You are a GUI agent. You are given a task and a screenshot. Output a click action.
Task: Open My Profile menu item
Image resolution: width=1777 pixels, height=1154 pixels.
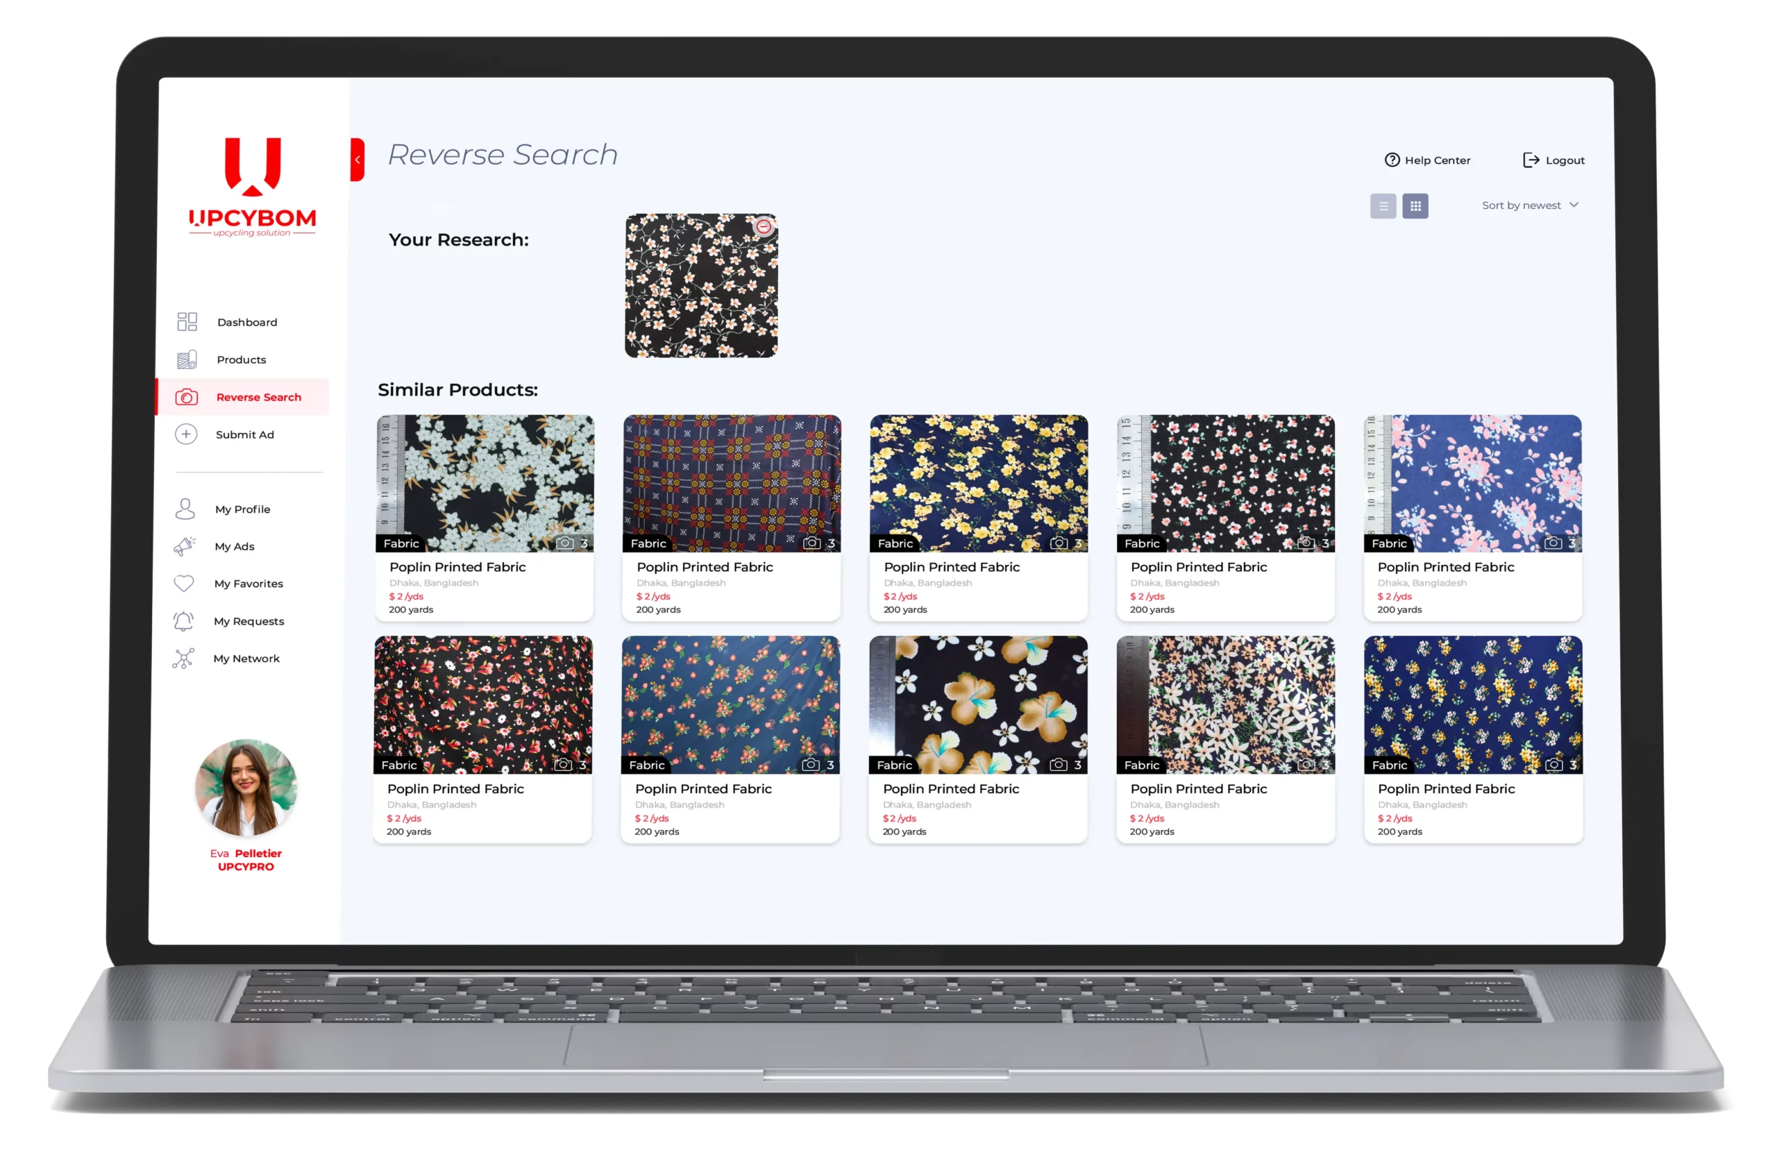pyautogui.click(x=242, y=509)
